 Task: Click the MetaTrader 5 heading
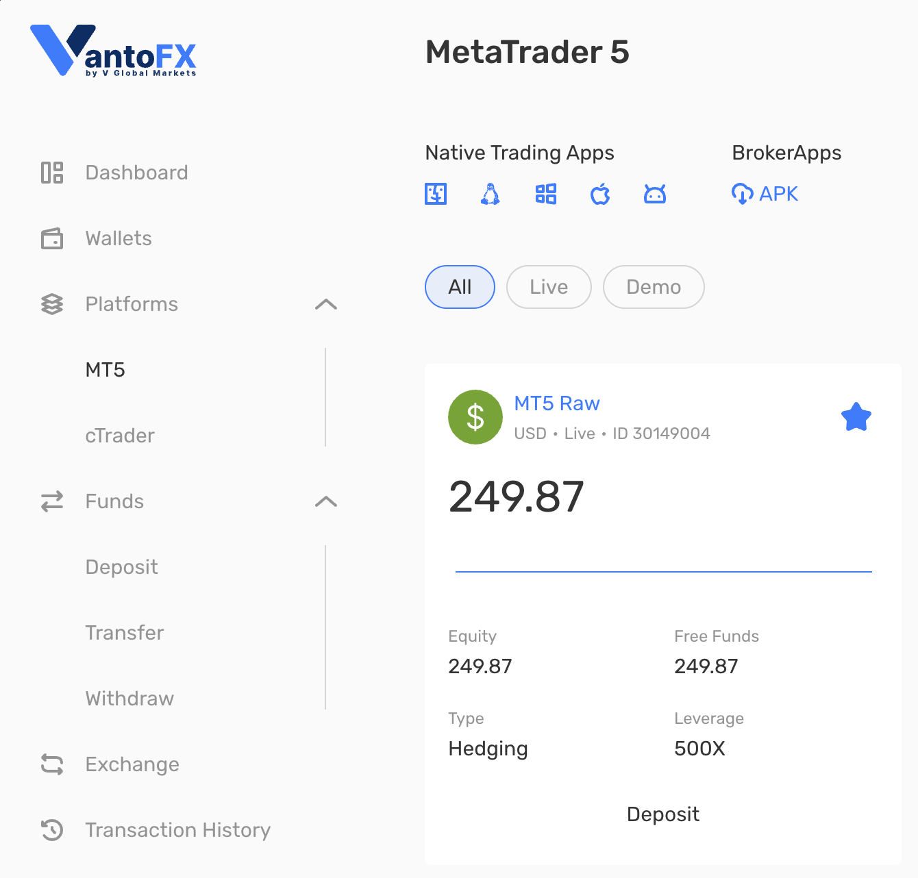click(528, 52)
